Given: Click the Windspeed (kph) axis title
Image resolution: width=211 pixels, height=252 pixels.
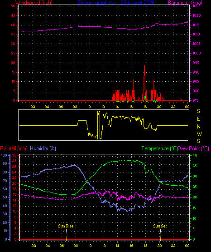Looking at the screenshot, I should pos(34,2).
